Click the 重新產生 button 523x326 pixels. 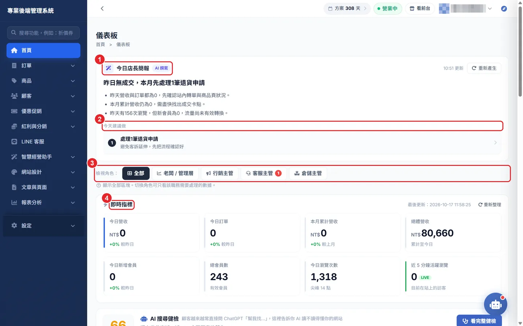(484, 68)
